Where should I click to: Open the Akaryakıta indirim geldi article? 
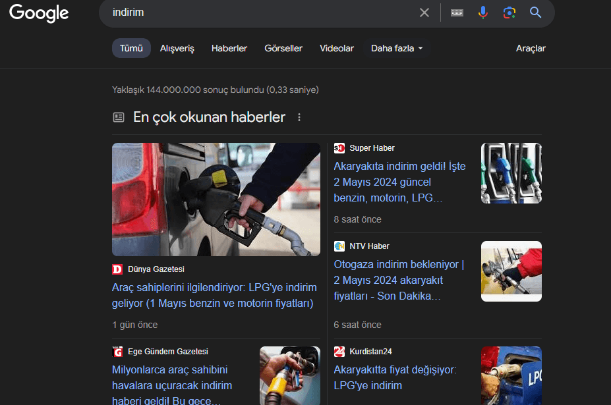coord(399,182)
